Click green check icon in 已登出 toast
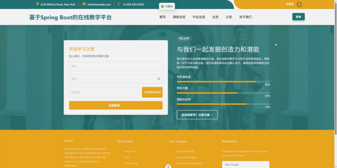 coord(163,7)
